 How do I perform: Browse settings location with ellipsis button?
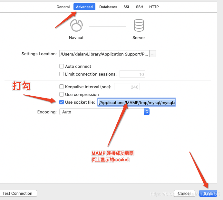[153, 54]
